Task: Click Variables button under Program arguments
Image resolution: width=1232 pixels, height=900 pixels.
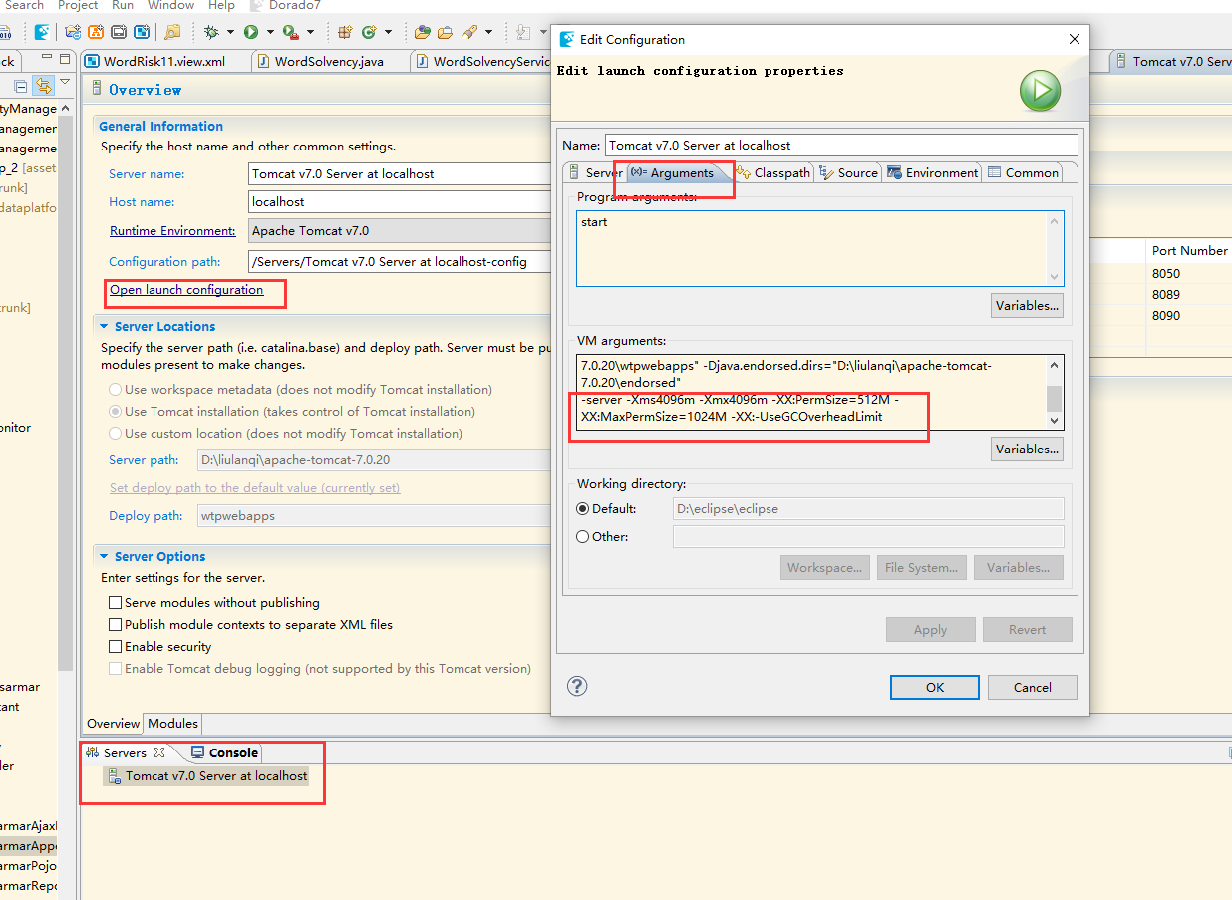Action: [1028, 305]
